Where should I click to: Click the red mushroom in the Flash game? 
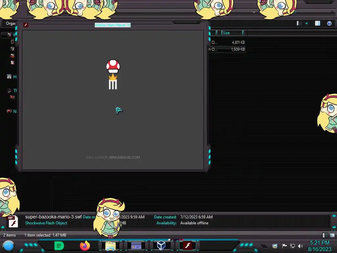click(x=113, y=67)
